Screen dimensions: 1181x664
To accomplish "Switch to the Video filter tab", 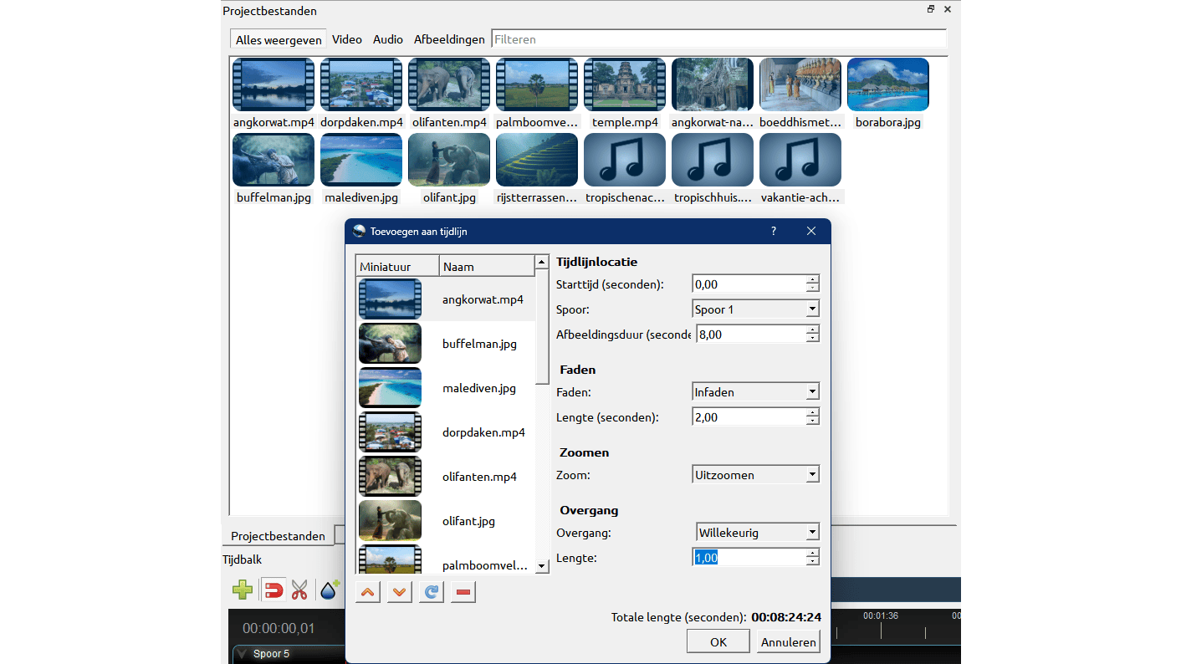I will pos(347,39).
